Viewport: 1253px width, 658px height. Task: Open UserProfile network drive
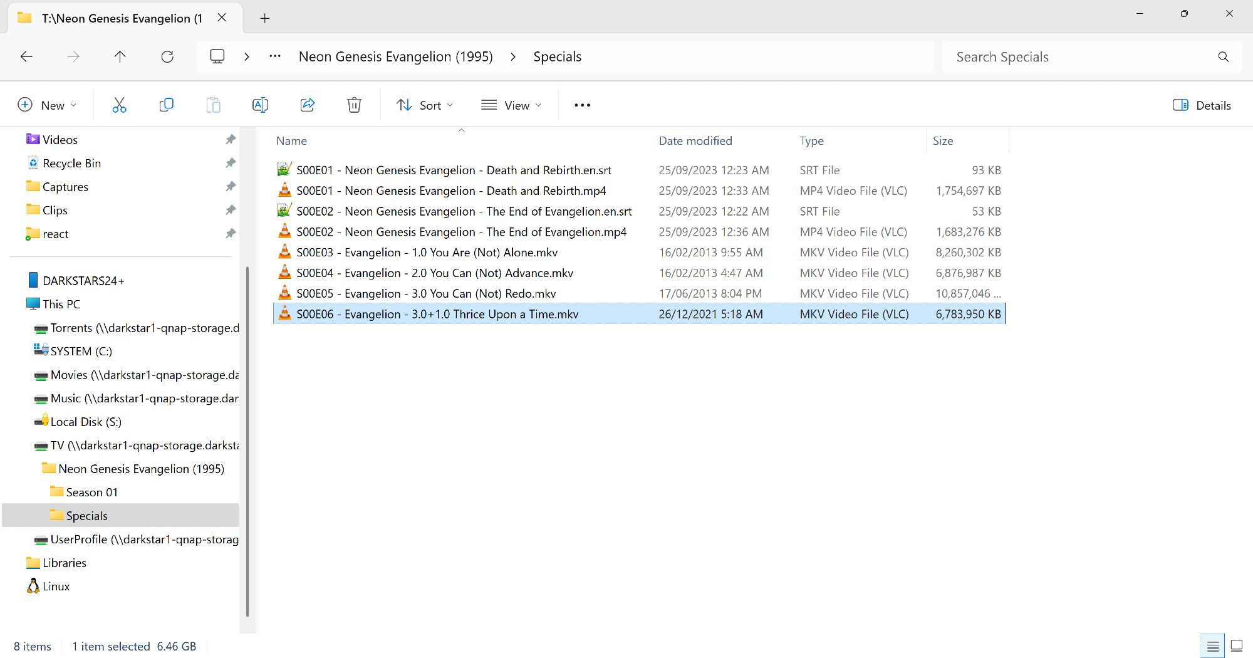coord(144,539)
